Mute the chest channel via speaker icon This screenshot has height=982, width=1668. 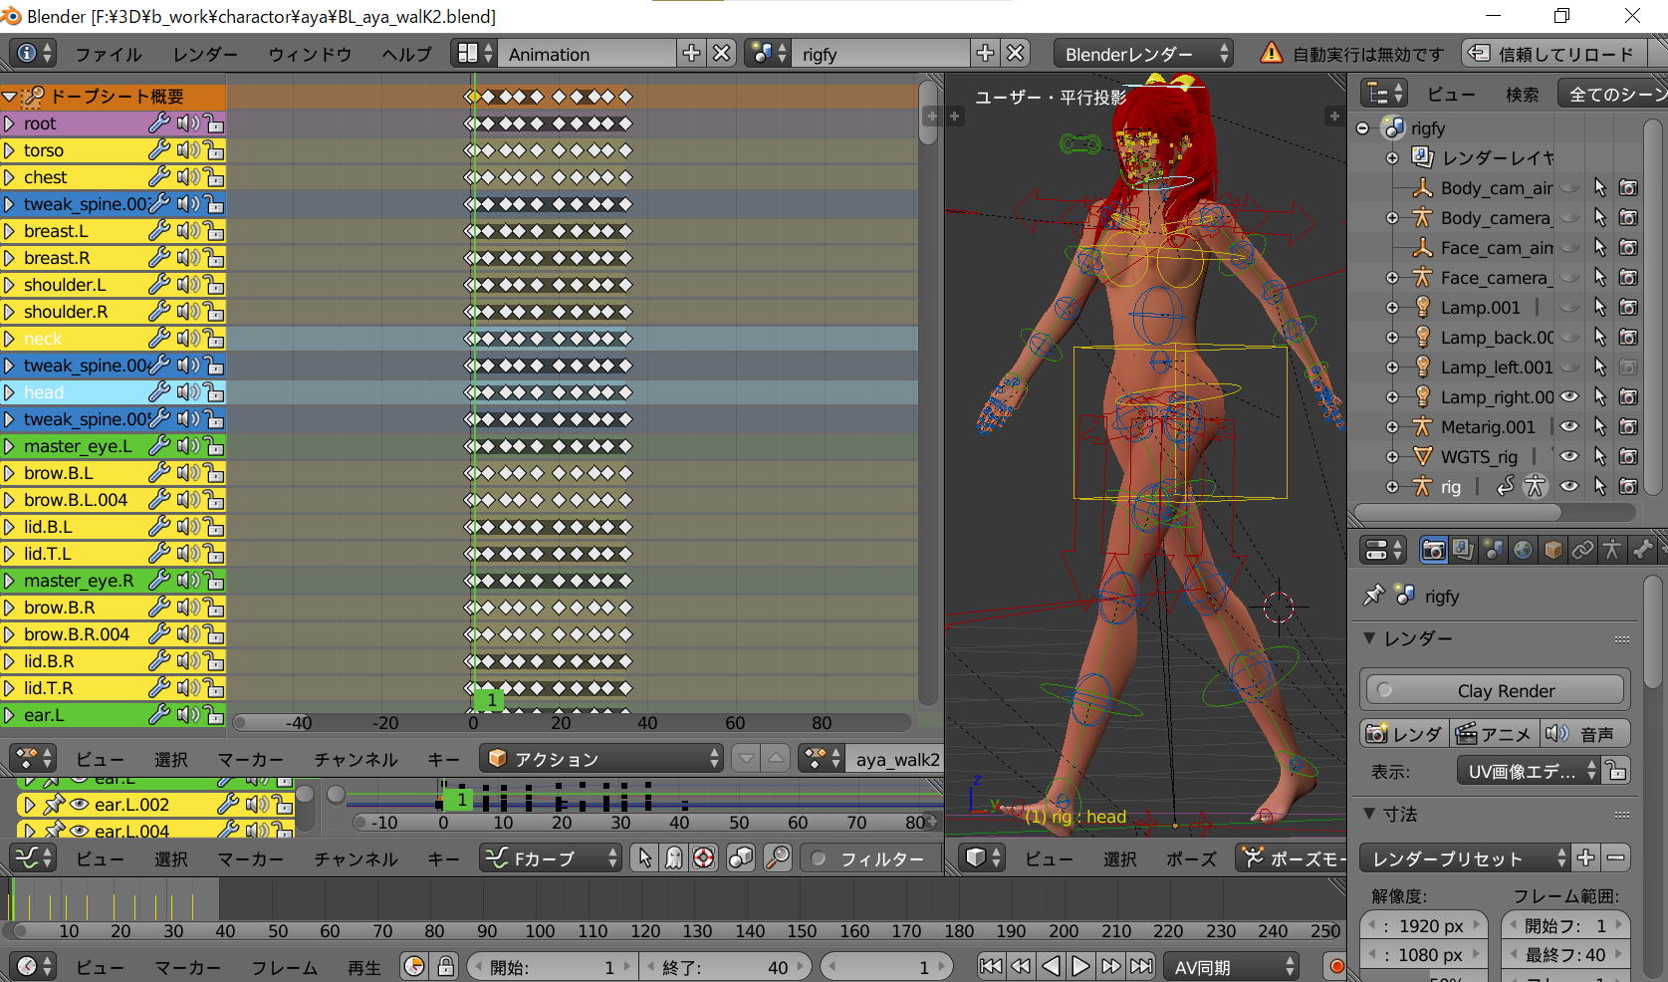pos(187,177)
